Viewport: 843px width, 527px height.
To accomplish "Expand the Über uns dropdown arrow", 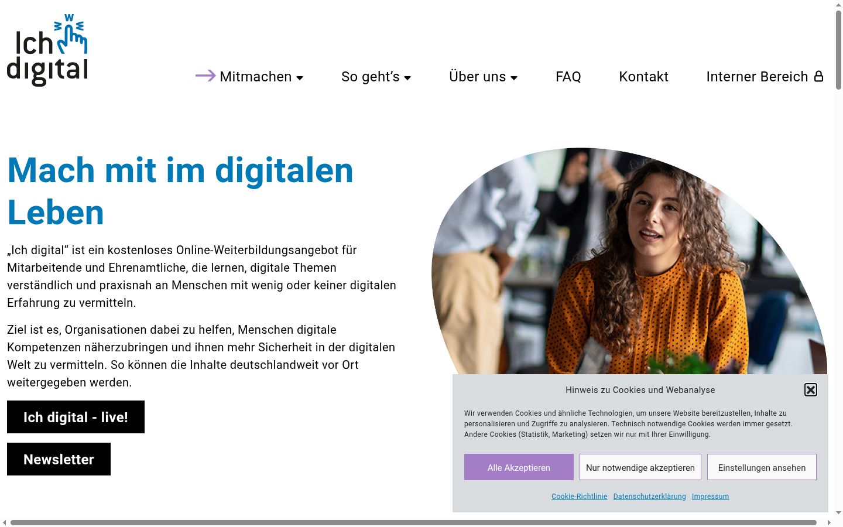I will [x=514, y=78].
